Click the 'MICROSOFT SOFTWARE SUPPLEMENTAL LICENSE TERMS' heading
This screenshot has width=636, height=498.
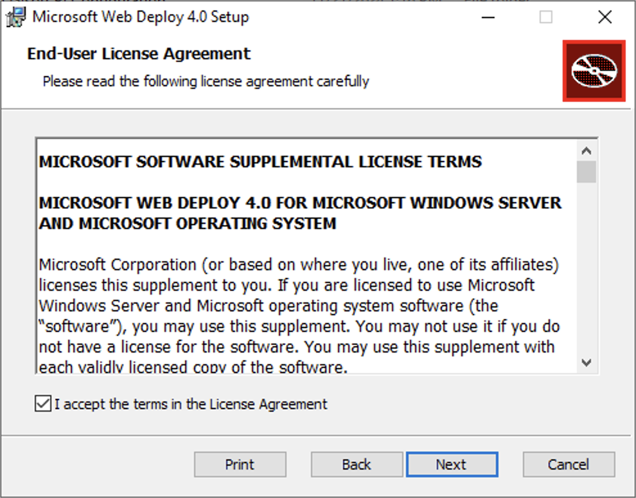pos(260,161)
